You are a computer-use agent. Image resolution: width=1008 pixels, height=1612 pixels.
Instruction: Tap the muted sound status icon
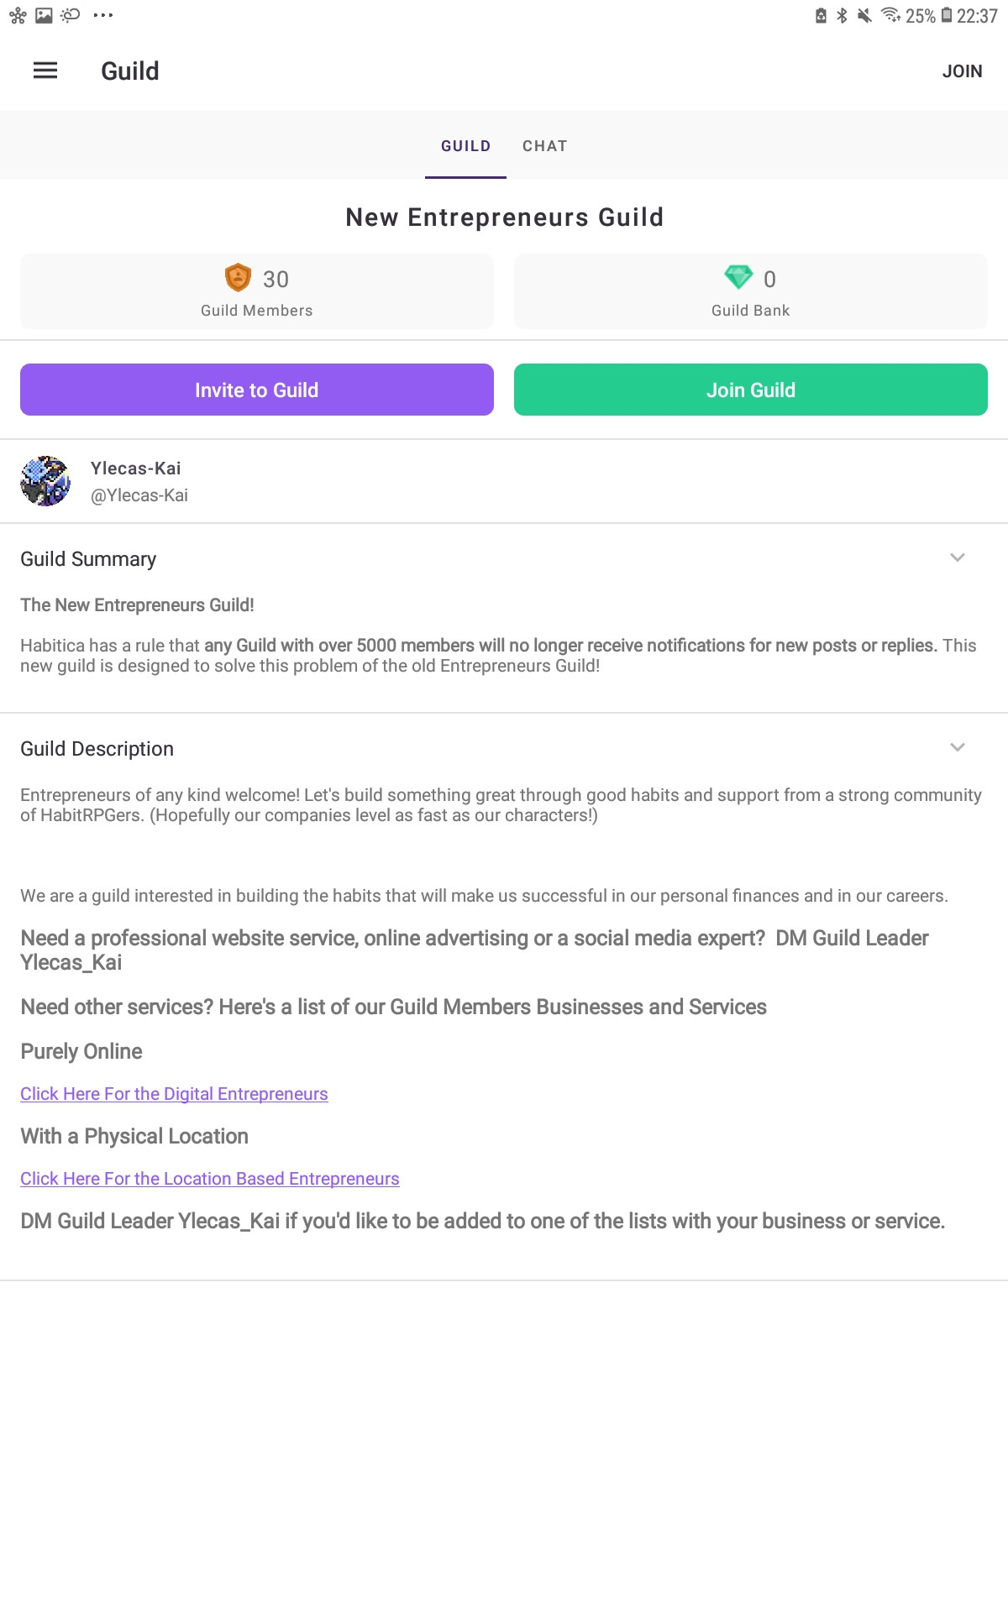click(864, 15)
